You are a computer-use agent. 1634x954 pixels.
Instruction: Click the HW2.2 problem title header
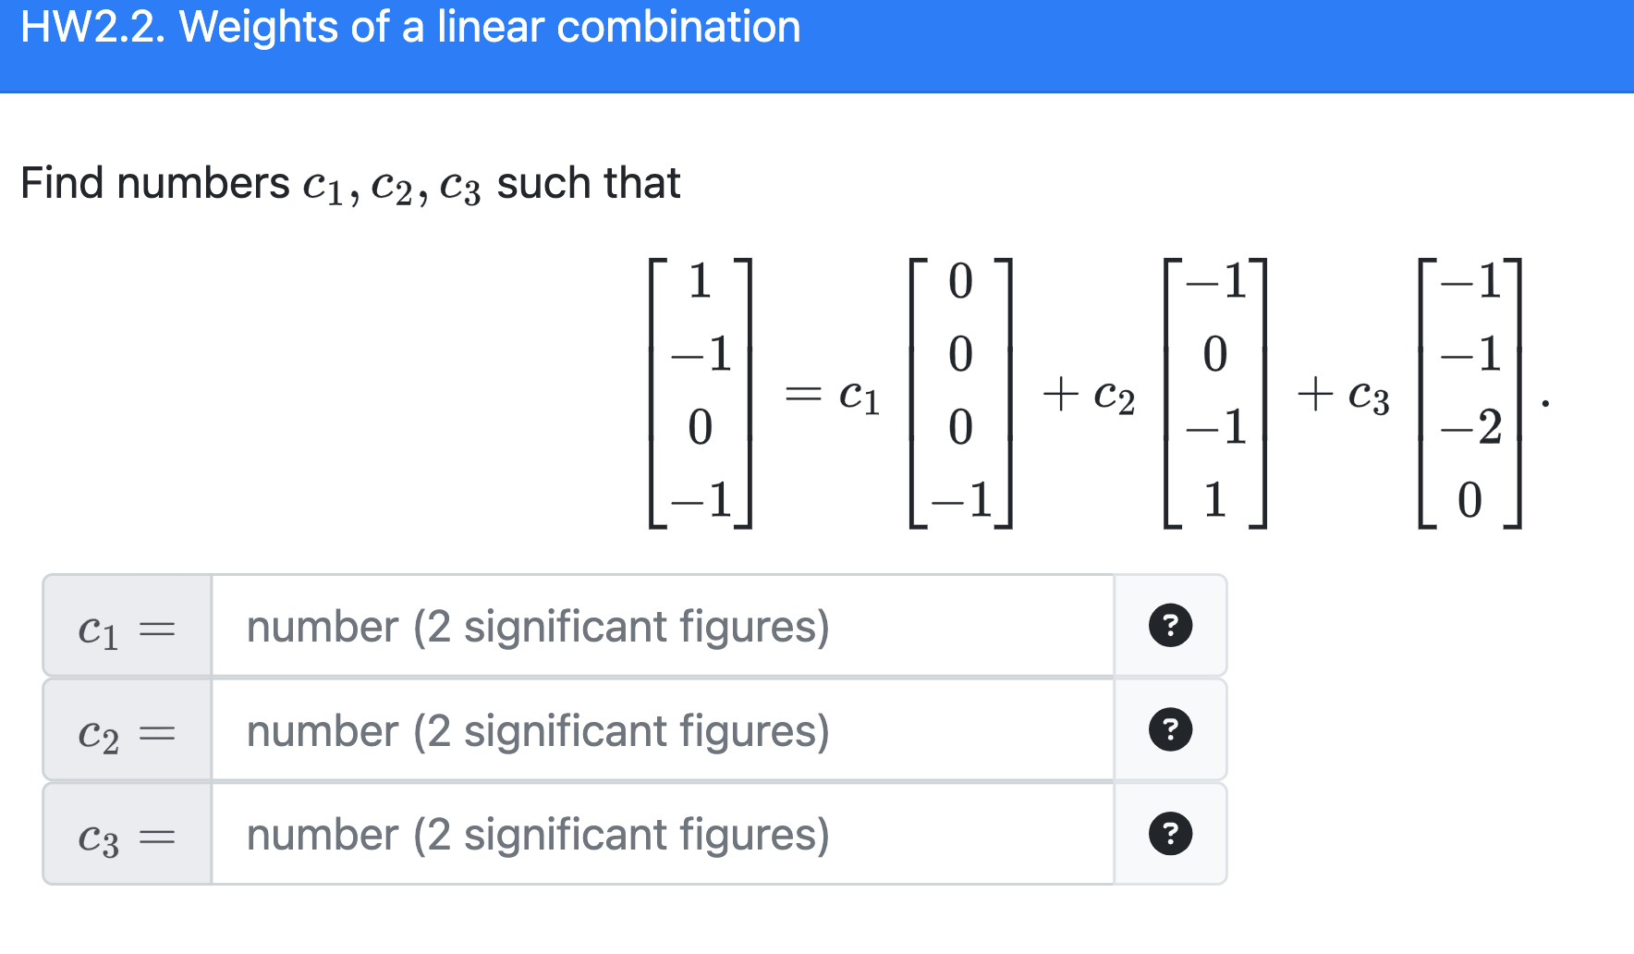[409, 28]
